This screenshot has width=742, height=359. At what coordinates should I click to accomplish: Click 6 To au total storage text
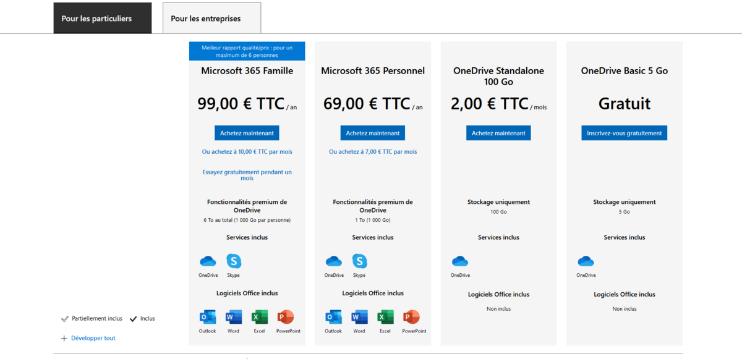point(247,220)
